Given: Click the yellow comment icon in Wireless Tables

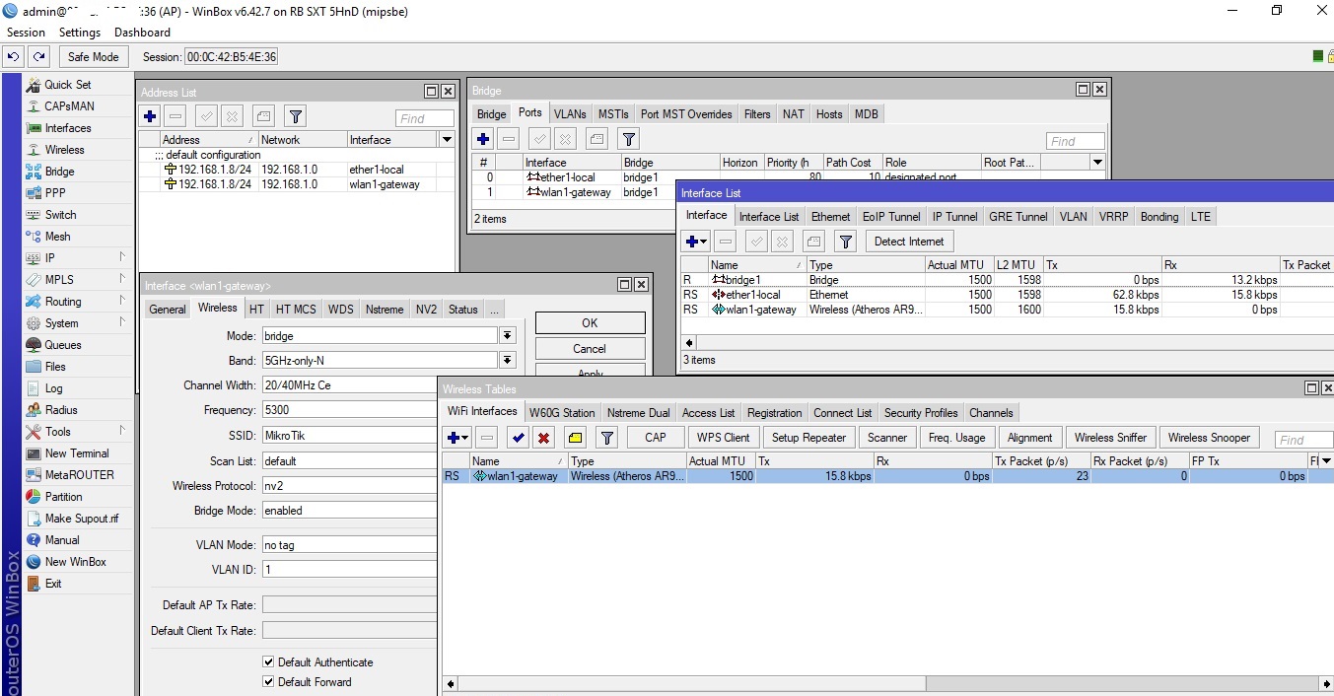Looking at the screenshot, I should click(x=576, y=438).
